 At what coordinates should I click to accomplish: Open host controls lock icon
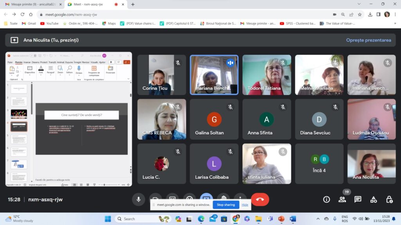[x=389, y=200]
